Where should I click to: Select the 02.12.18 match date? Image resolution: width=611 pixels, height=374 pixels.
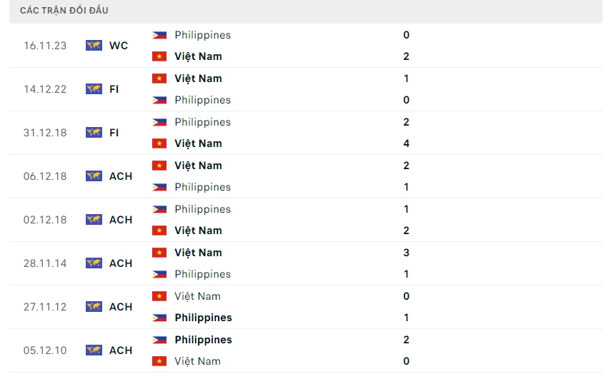[45, 220]
